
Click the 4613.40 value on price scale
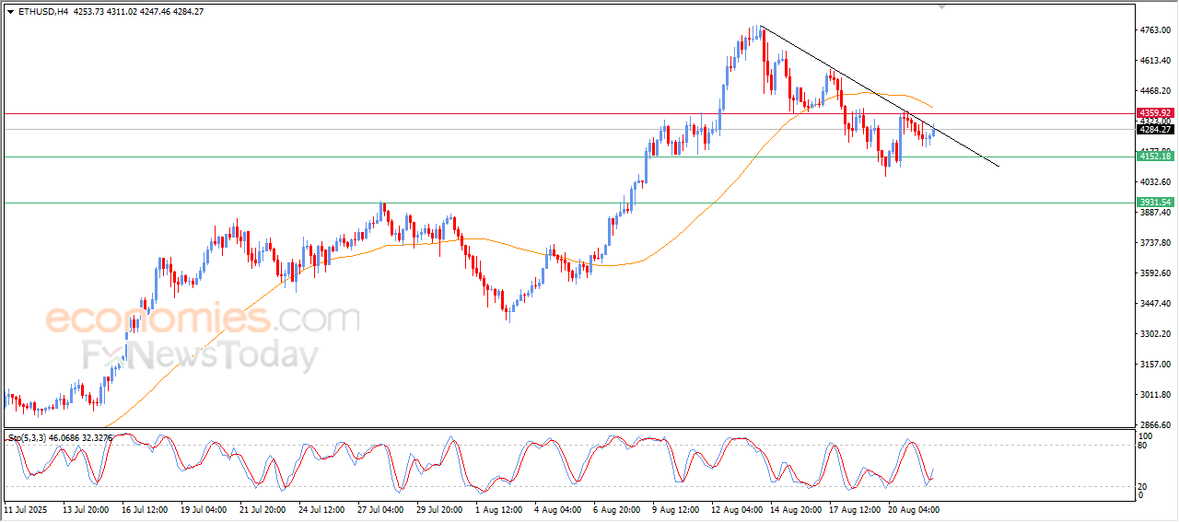[x=1154, y=61]
